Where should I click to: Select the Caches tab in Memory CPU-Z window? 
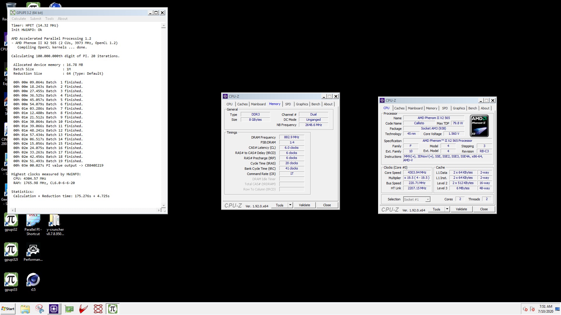[242, 104]
